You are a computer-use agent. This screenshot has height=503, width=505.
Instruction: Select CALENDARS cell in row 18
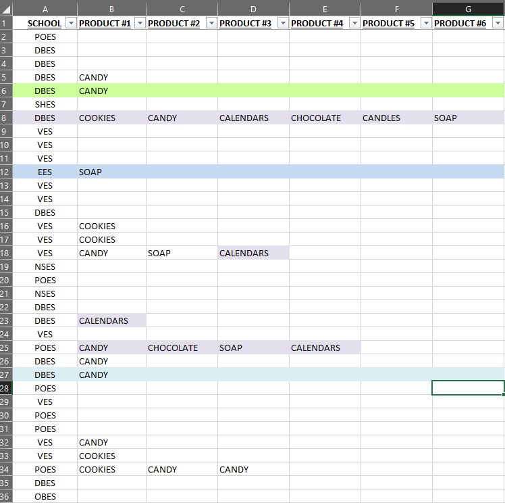253,253
